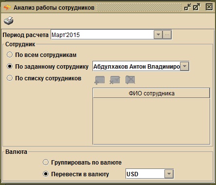
Task: Open the Период расчета dropdown arrow
Action: 158,35
